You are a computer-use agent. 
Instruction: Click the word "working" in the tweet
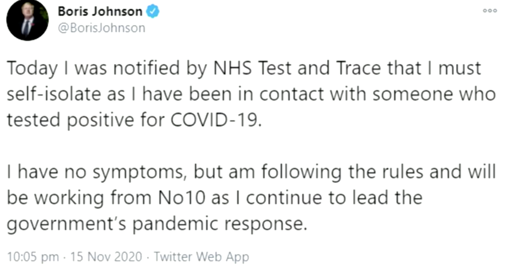[69, 199]
